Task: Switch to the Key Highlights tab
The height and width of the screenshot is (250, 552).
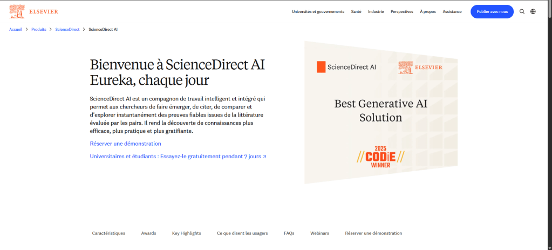Action: tap(186, 233)
